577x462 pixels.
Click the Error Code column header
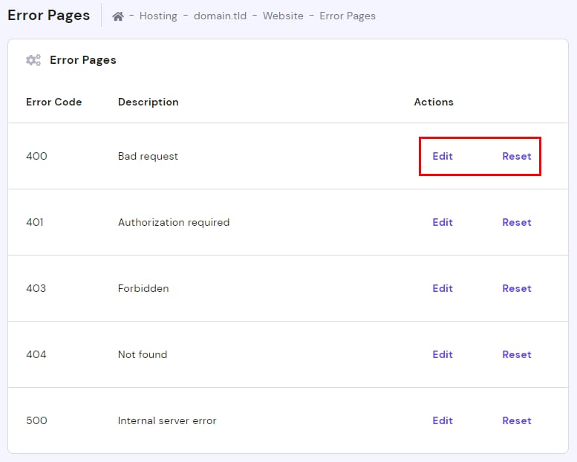coord(53,102)
